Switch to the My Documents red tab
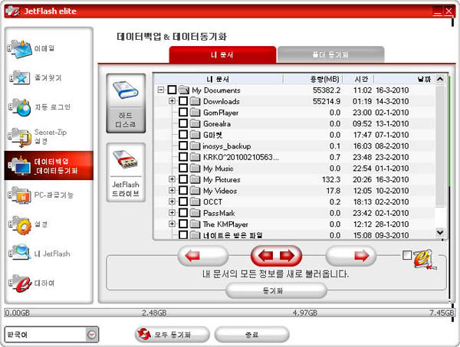Screen dimensions: 460x347 click(x=222, y=55)
